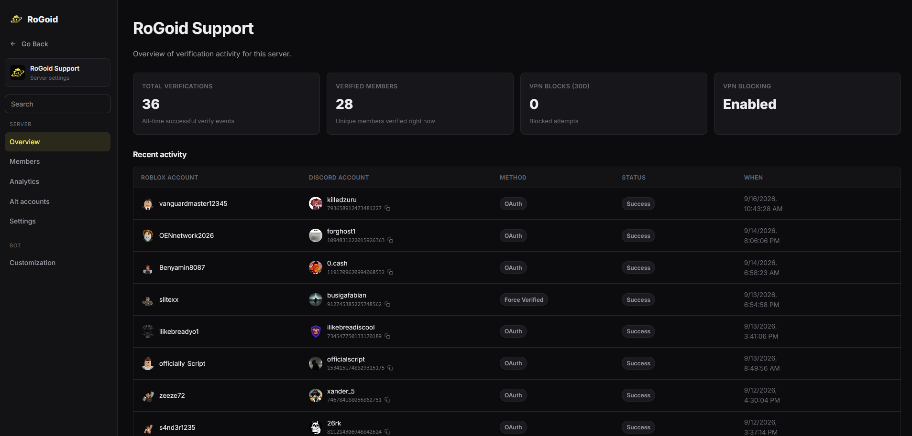
Task: Click the Discord name 26rk
Action: [334, 423]
